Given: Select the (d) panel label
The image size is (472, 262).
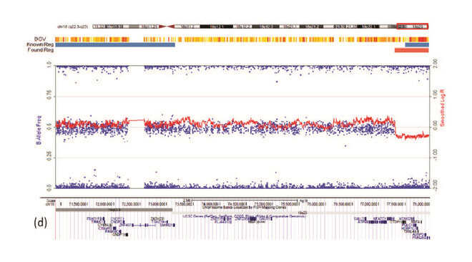Looking at the screenshot, I should pyautogui.click(x=40, y=223).
